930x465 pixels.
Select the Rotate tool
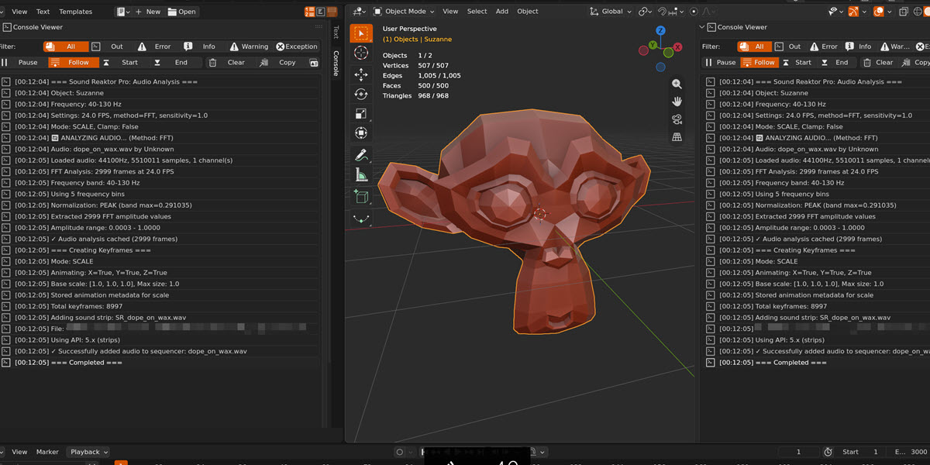[361, 94]
